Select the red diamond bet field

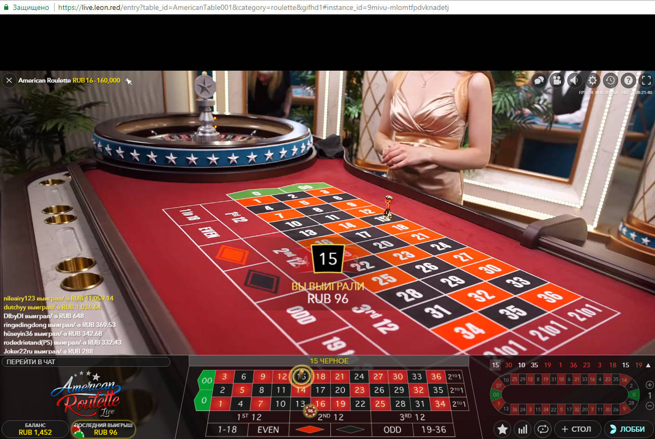[x=309, y=430]
